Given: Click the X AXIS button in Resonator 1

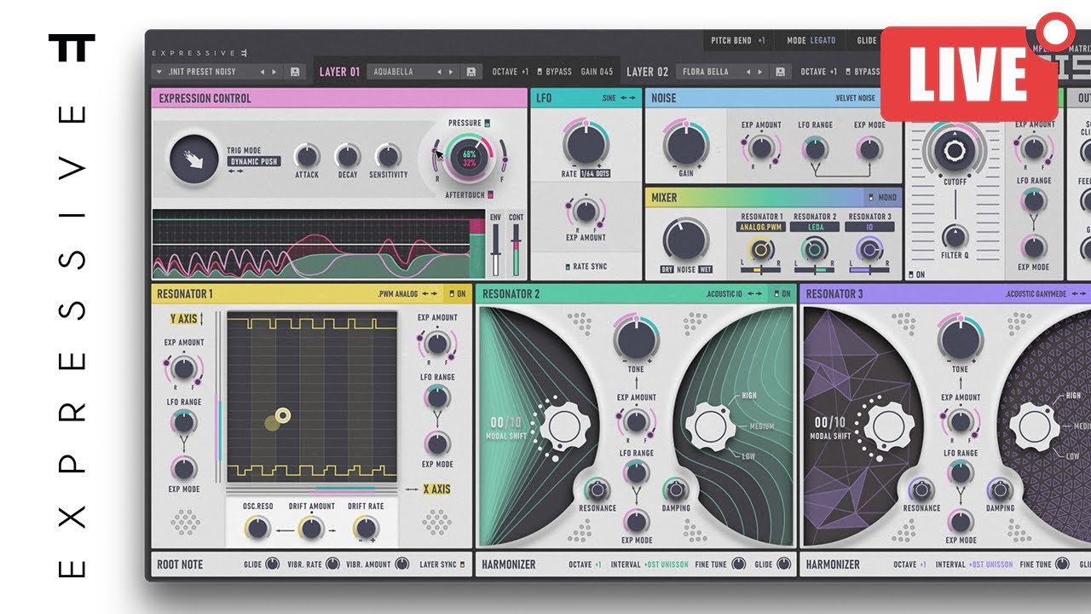Looking at the screenshot, I should pos(436,489).
